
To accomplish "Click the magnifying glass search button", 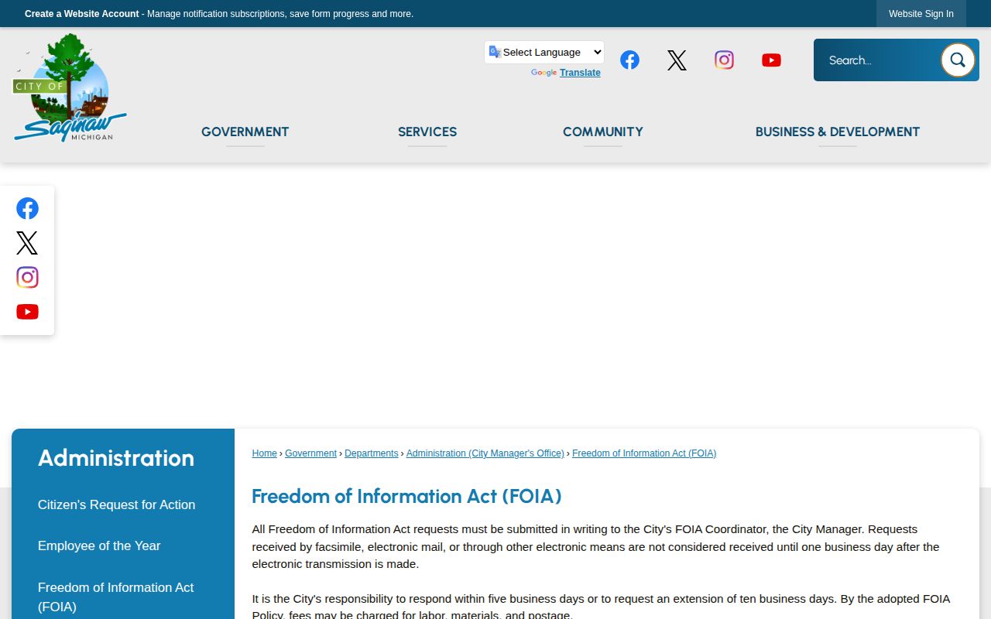I will 958,60.
